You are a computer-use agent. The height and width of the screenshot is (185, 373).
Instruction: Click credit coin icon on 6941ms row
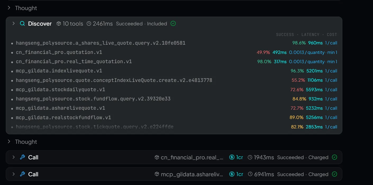[232, 174]
